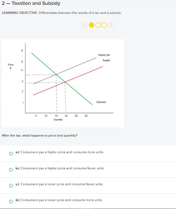176x209 pixels.
Task: Go to the previous question arrow
Action: click(x=84, y=25)
